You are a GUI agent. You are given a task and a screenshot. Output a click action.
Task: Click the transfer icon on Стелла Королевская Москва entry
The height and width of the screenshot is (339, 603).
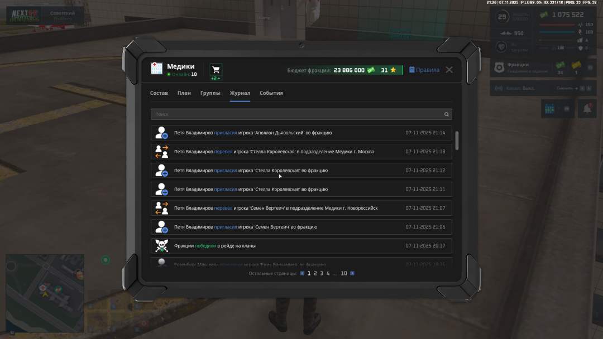click(x=161, y=151)
